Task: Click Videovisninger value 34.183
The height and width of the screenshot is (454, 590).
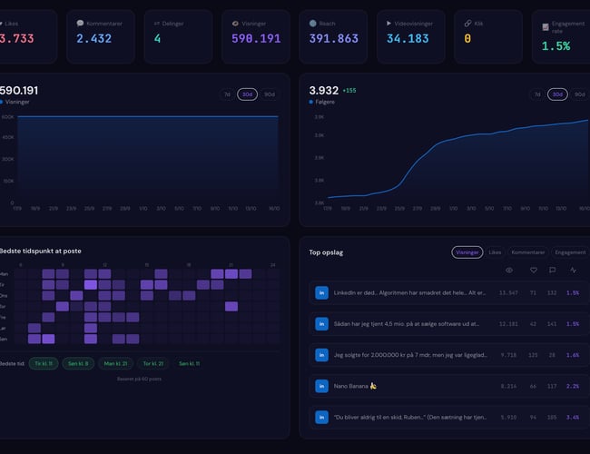Action: point(408,38)
